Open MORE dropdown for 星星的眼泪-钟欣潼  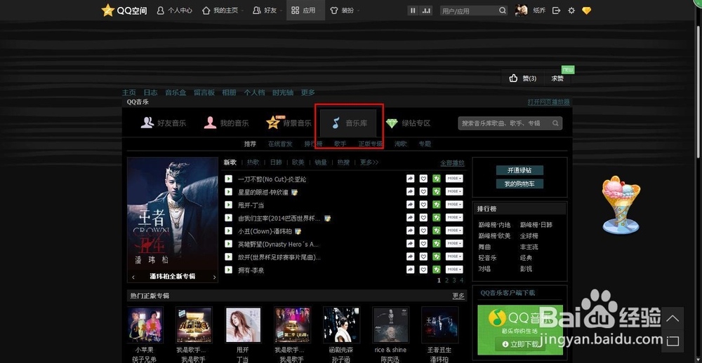454,192
